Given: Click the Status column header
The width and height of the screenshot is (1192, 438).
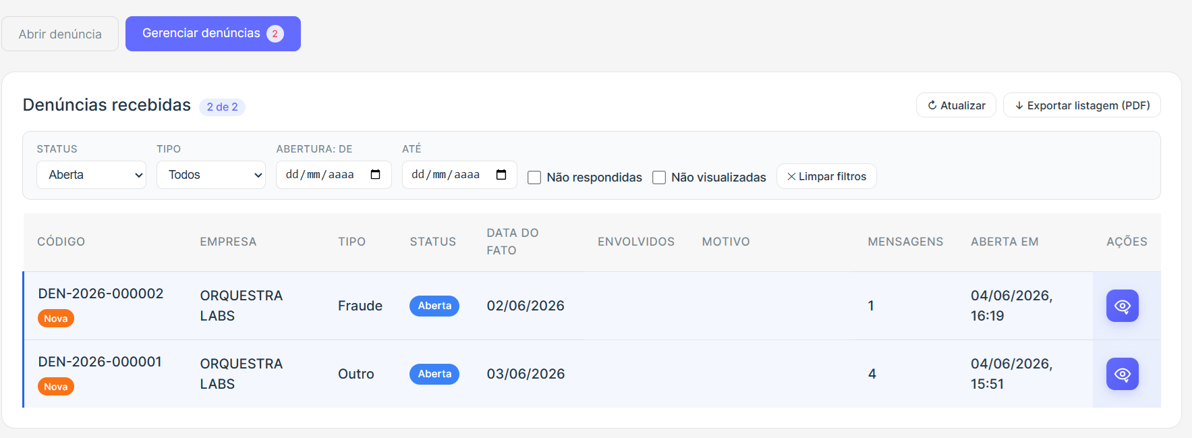Looking at the screenshot, I should tap(432, 242).
